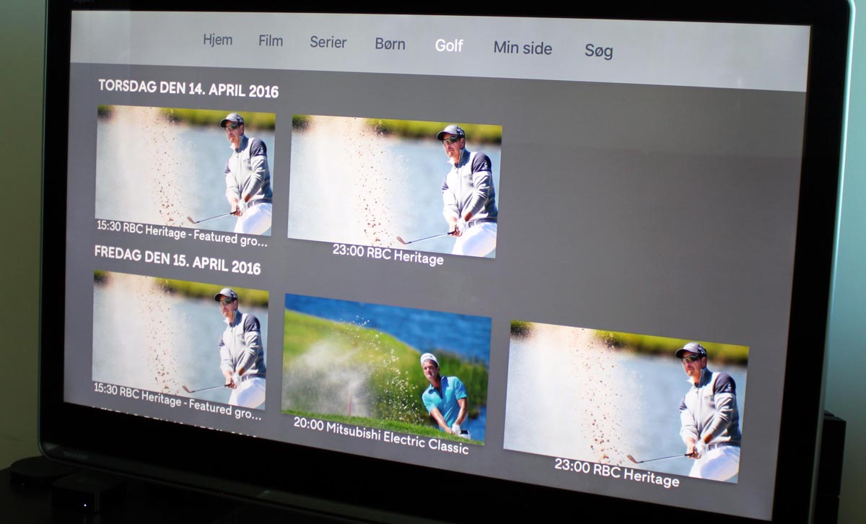Open Thursday 15:30 RBC Heritage Featured groups thumbnail
The height and width of the screenshot is (524, 866).
[x=185, y=170]
